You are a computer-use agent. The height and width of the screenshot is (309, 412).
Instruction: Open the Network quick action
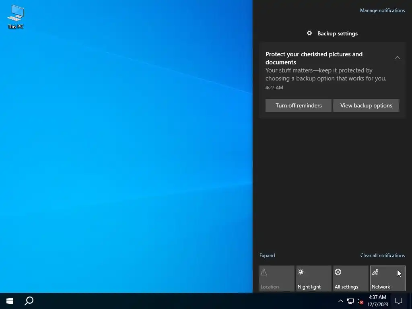coord(387,278)
